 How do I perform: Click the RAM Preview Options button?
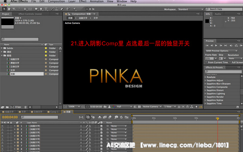pos(221,51)
